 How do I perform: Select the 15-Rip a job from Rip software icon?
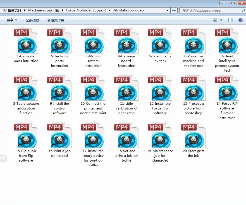click(26, 135)
